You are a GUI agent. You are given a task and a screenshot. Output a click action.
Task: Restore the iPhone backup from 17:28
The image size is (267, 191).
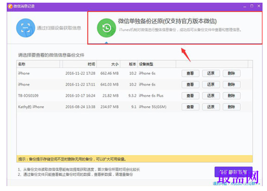211,73
